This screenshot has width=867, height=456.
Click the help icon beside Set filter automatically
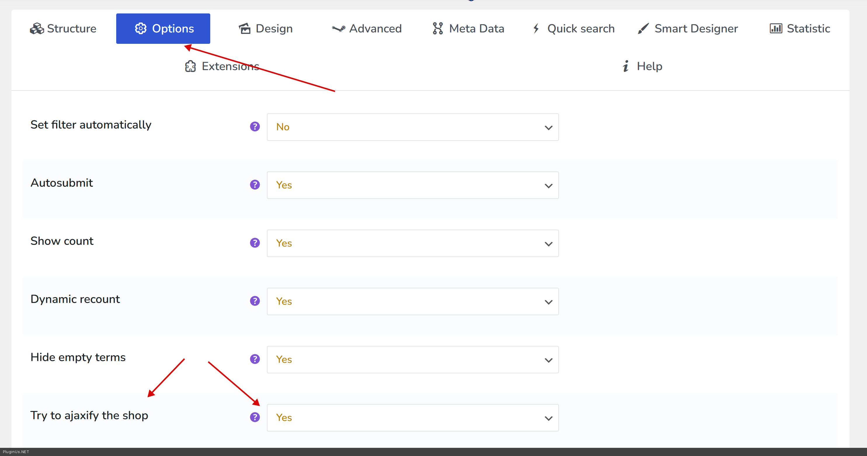pos(255,126)
